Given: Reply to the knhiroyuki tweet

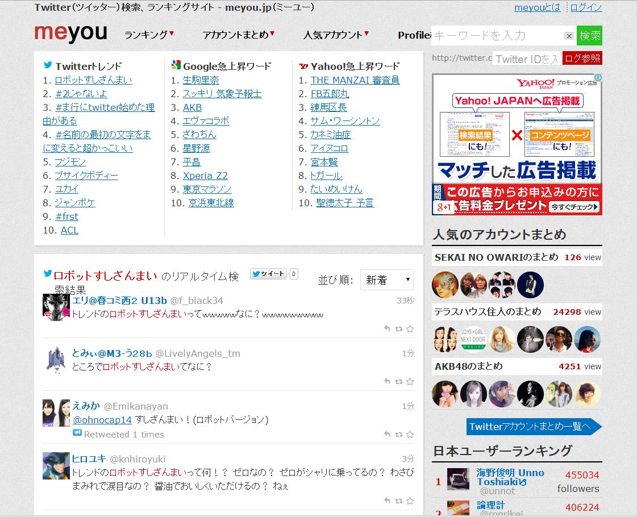Looking at the screenshot, I should pyautogui.click(x=387, y=501).
